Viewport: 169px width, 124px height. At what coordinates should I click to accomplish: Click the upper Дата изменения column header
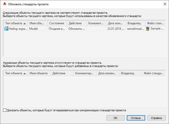click(116, 23)
